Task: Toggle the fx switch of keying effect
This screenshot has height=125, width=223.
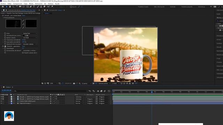Action: [x=3, y=16]
